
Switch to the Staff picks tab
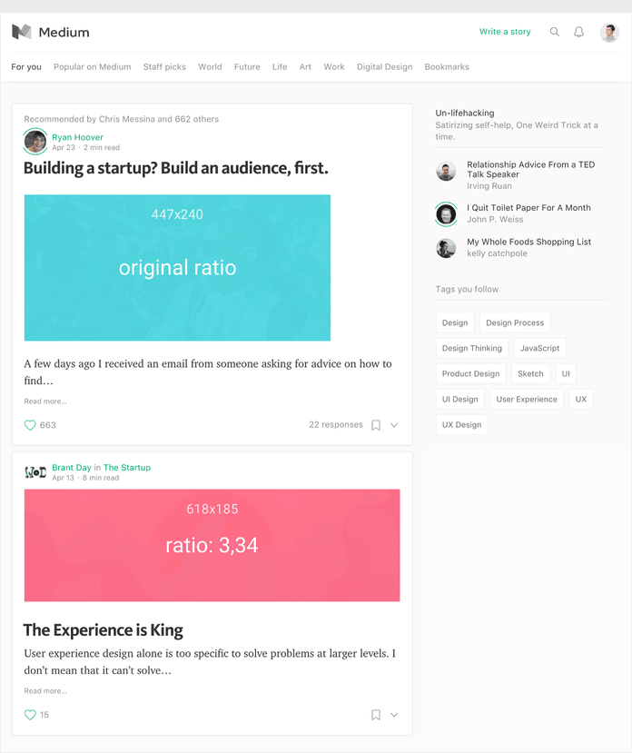[164, 67]
